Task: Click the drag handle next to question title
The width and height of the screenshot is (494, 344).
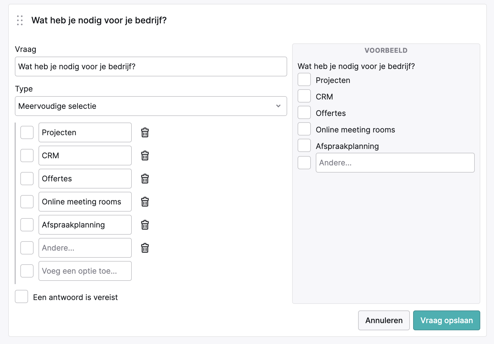Action: (20, 20)
